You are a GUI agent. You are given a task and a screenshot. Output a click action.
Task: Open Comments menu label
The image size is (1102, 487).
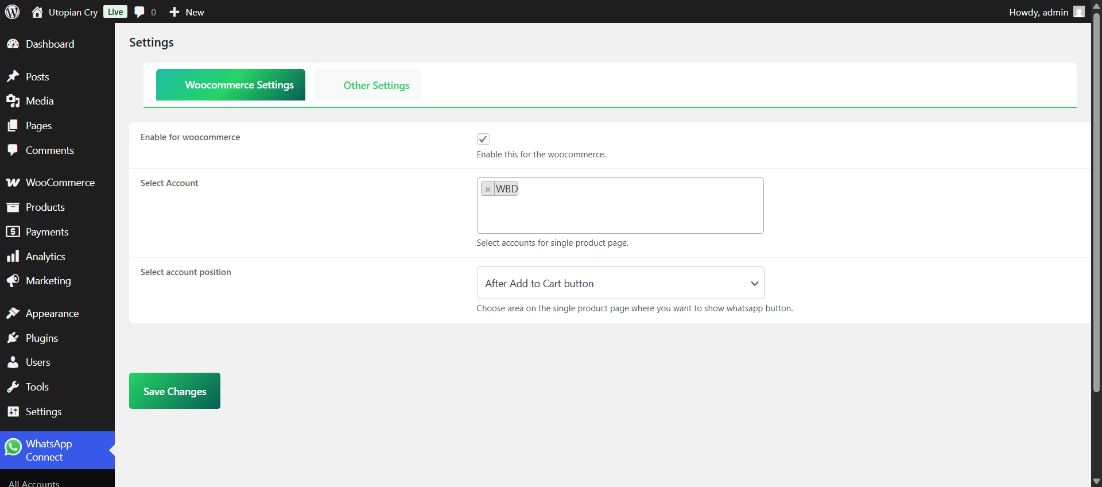[x=50, y=150]
